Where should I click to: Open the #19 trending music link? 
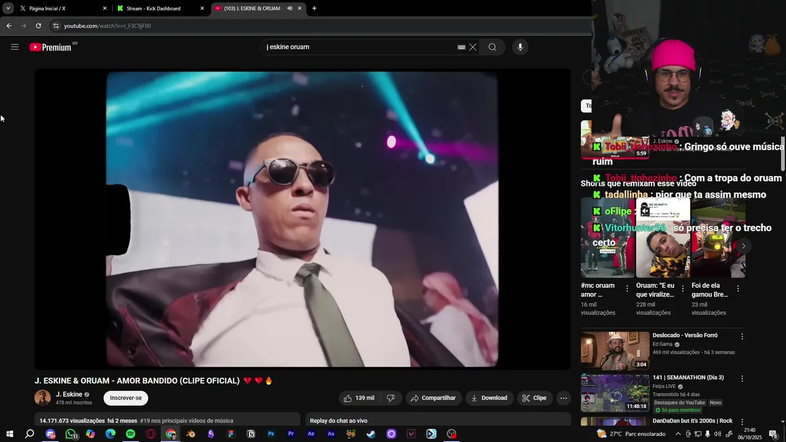(187, 421)
